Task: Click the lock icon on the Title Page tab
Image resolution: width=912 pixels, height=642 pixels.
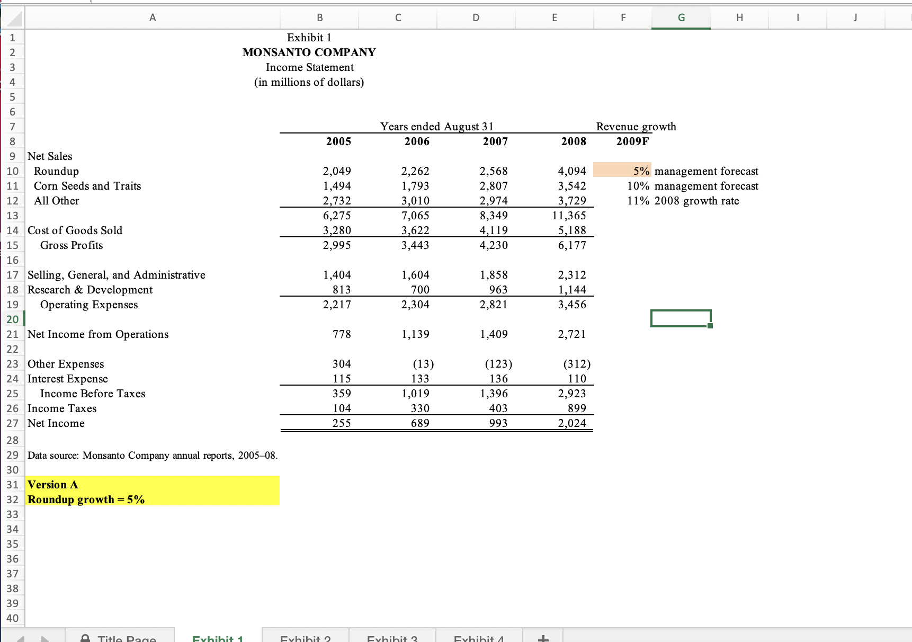Action: (x=86, y=638)
